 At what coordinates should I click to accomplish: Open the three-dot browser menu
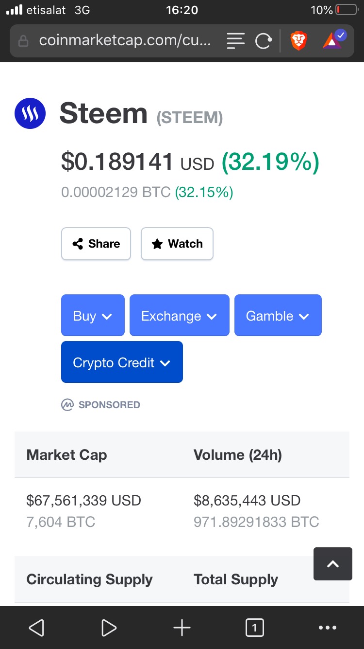click(x=328, y=628)
